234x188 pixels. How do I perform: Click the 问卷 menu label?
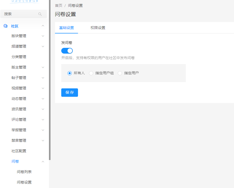coord(15,161)
